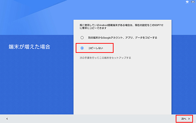196x123 pixels.
Task: Tap the Wi-Fi status icon
Action: [187, 2]
